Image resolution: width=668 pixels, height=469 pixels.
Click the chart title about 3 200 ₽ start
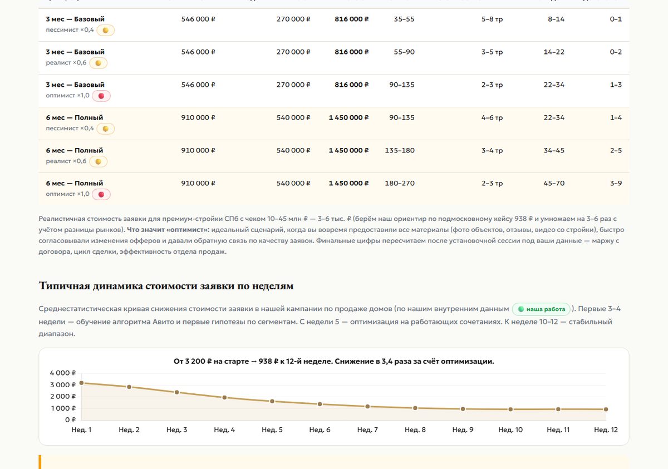[334, 361]
